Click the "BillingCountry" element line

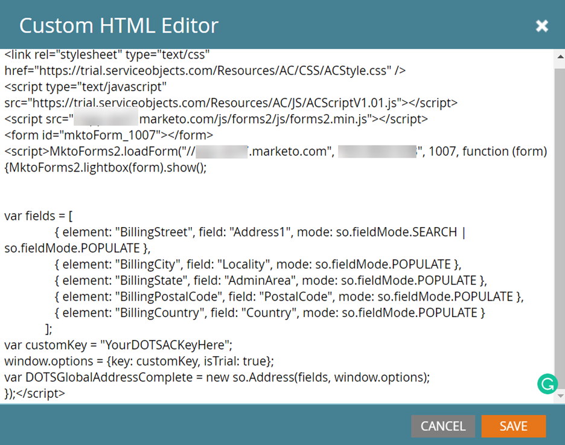(270, 313)
